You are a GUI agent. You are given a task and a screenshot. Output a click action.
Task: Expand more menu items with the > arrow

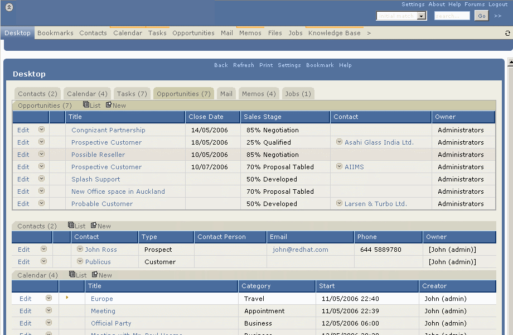[369, 33]
